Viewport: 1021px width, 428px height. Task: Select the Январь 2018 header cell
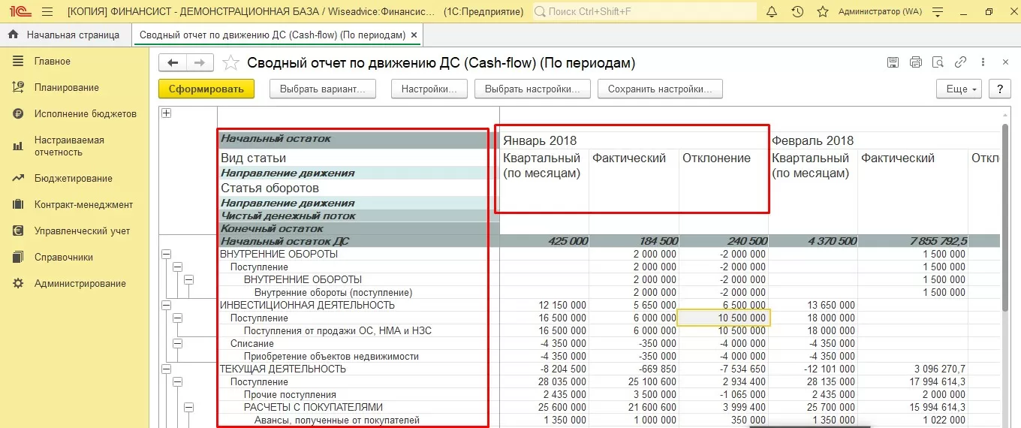pyautogui.click(x=634, y=140)
